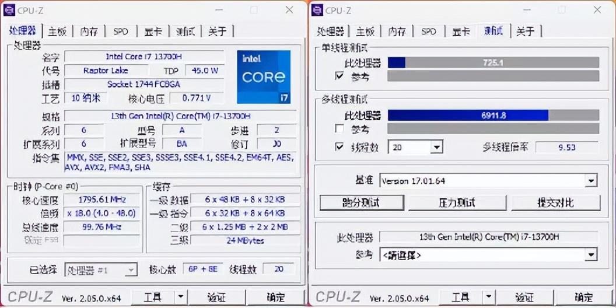The image size is (616, 308).
Task: Click 提交对比 submit and compare button
Action: 555,203
